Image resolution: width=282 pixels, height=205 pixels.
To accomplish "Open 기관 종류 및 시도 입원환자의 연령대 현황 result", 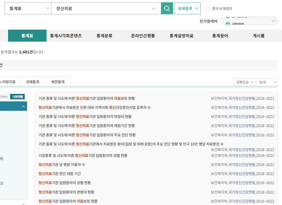I will [x=85, y=117].
